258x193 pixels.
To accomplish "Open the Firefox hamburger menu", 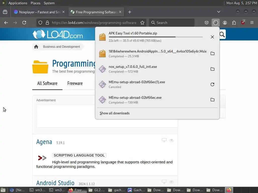I will (252, 23).
